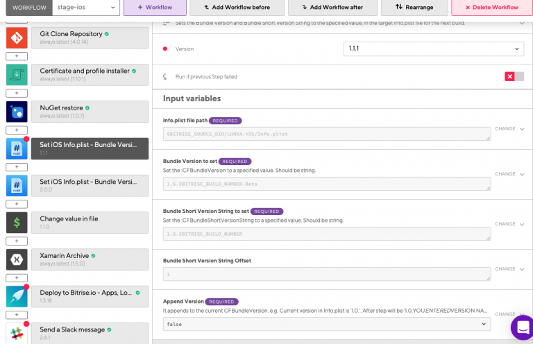Image resolution: width=533 pixels, height=344 pixels.
Task: Click the Deploy to Bitrise.io rocket icon
Action: (x=17, y=296)
